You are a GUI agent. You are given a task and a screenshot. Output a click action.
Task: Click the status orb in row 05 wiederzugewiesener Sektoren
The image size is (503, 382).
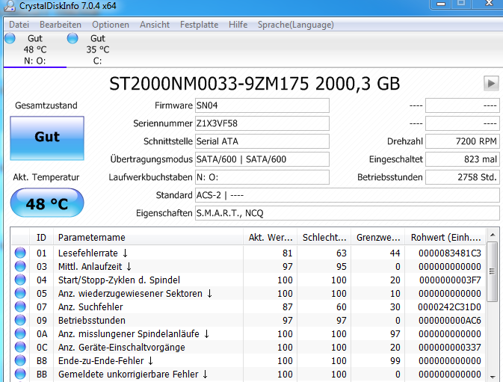pos(20,293)
